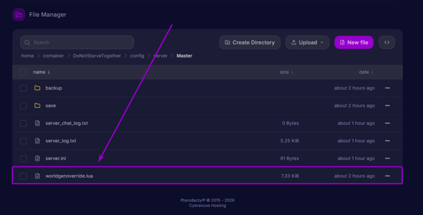Open the options menu for server_log.txt

click(387, 141)
